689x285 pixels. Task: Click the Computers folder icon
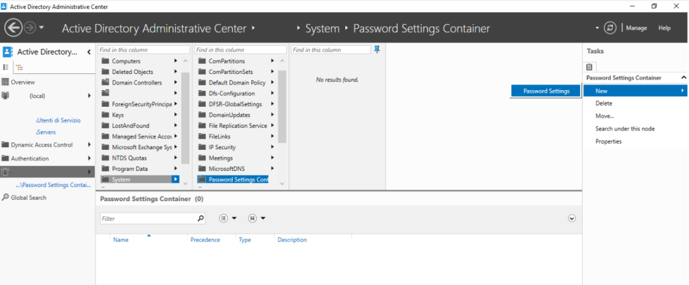pyautogui.click(x=105, y=61)
